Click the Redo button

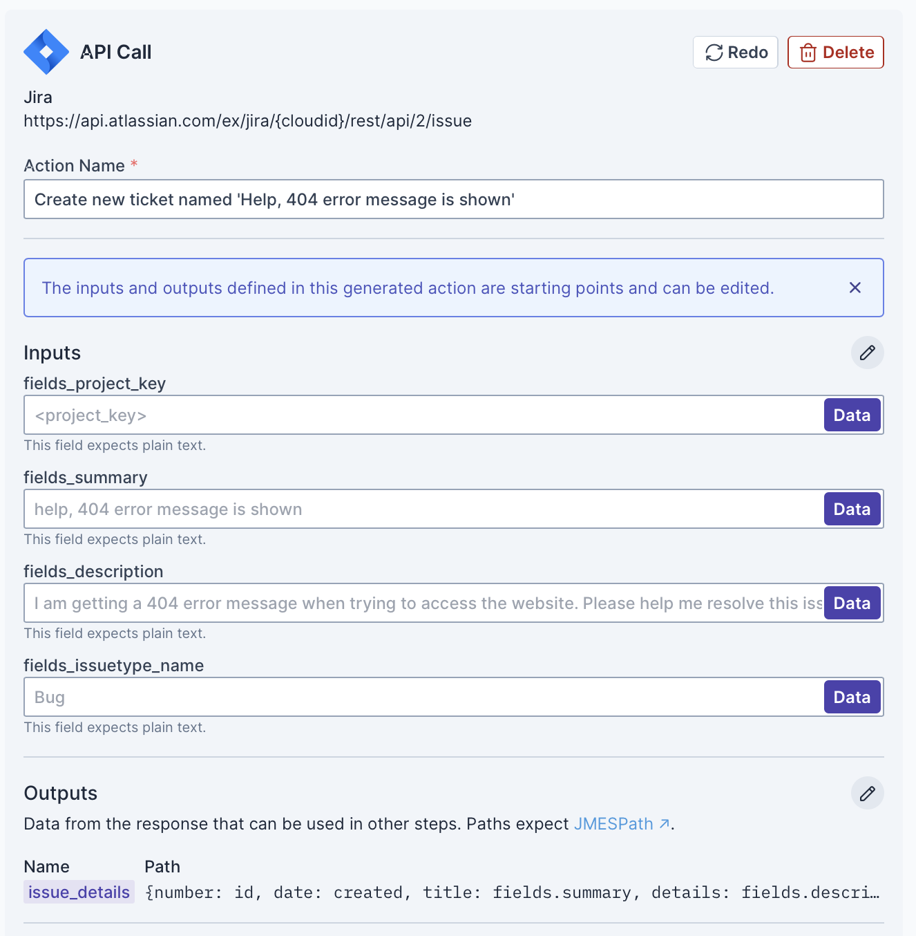click(x=735, y=53)
